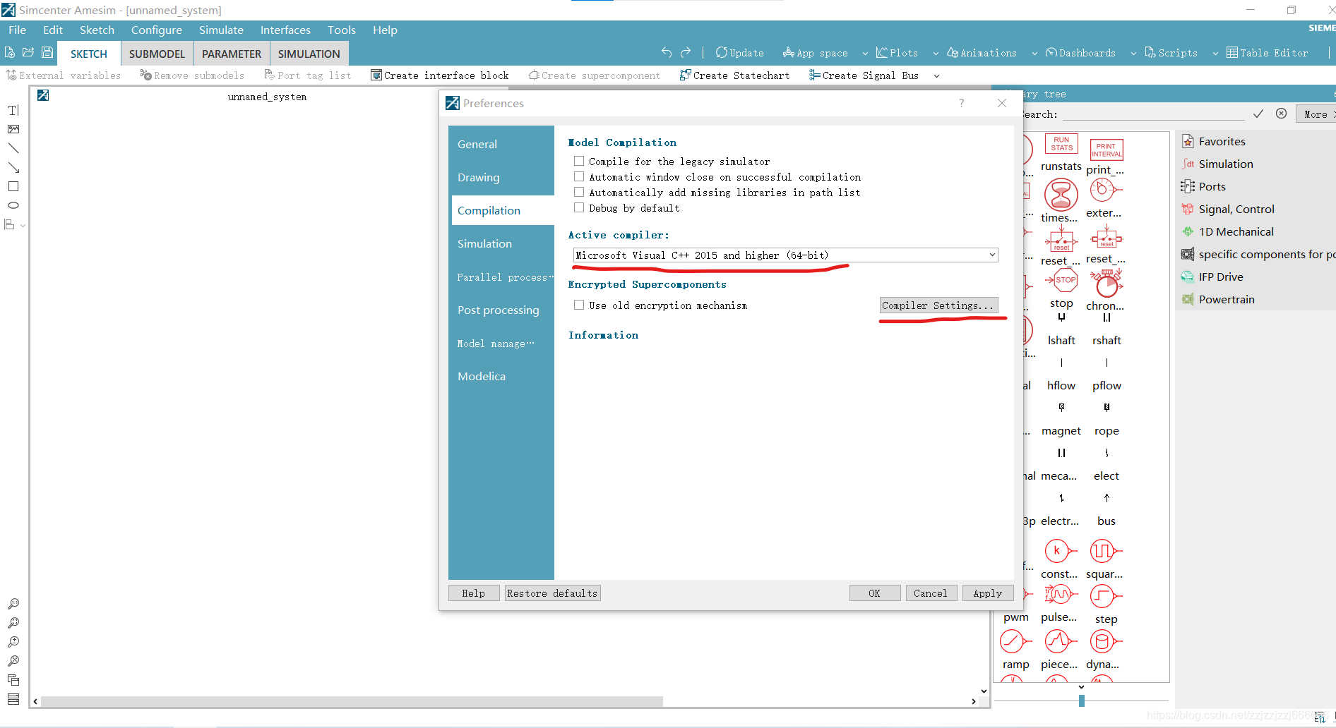Click the print interval component icon
Screen dimensions: 1336x728
[1107, 150]
